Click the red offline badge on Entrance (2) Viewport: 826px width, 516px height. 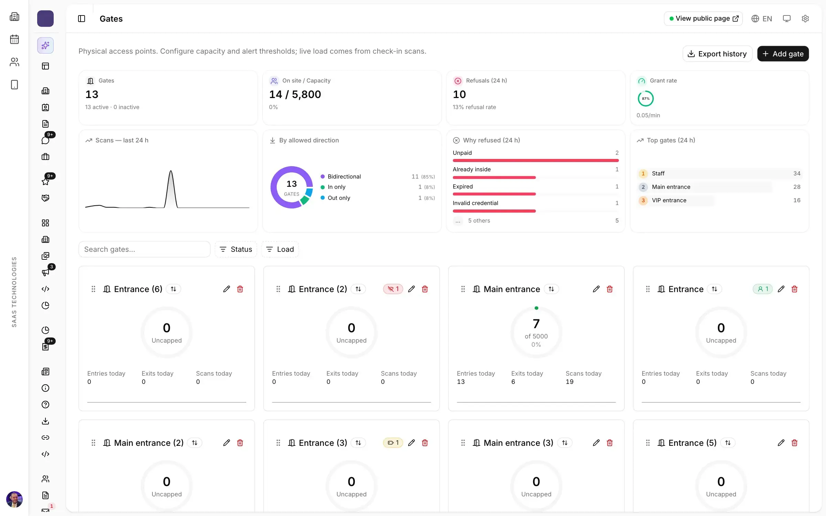pyautogui.click(x=393, y=289)
